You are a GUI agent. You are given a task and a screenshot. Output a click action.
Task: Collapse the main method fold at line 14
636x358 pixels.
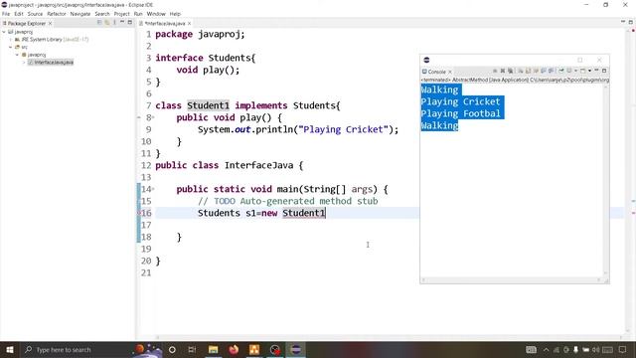pos(153,189)
